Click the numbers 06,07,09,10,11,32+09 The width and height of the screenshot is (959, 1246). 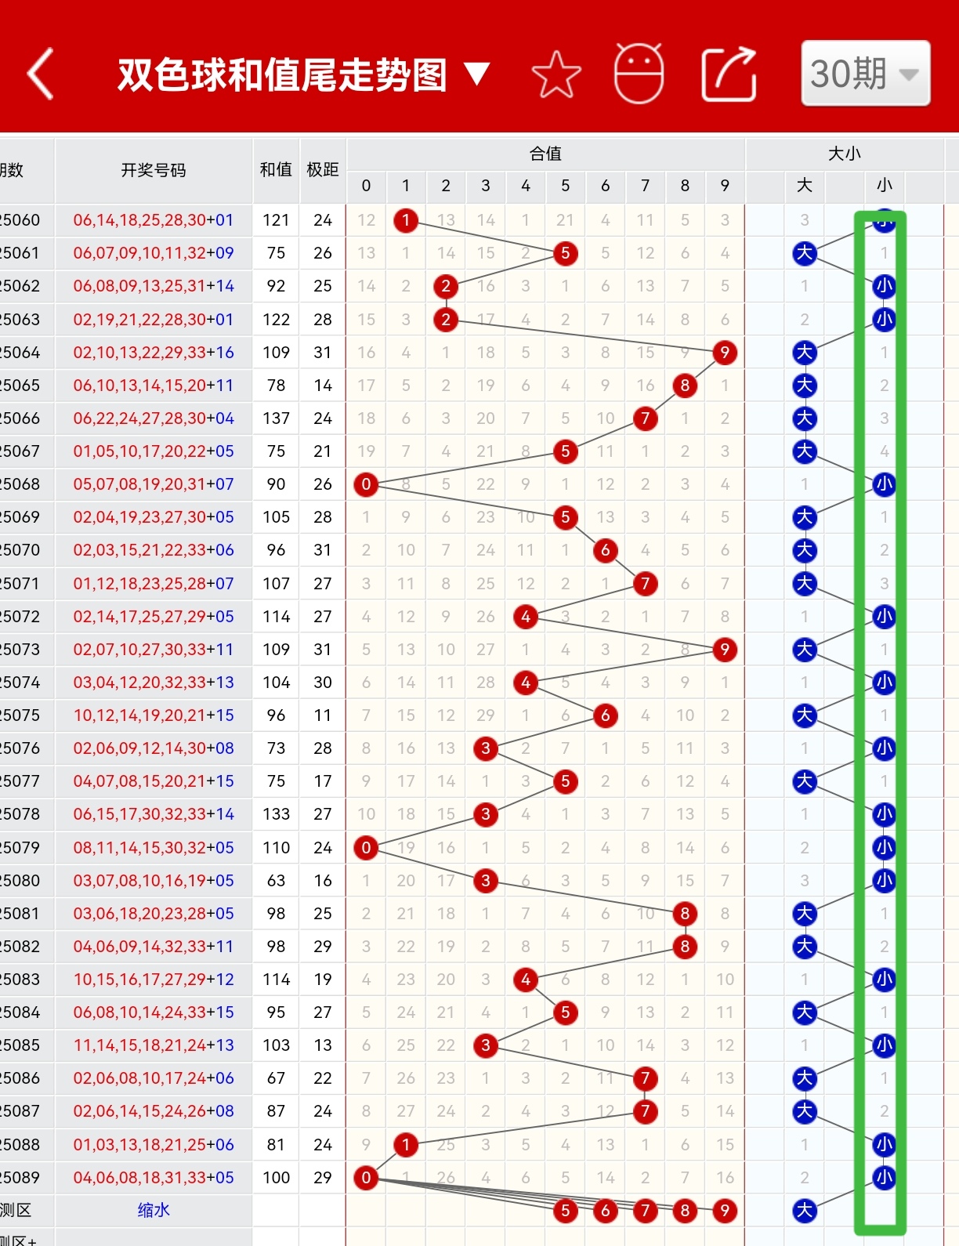tap(154, 253)
